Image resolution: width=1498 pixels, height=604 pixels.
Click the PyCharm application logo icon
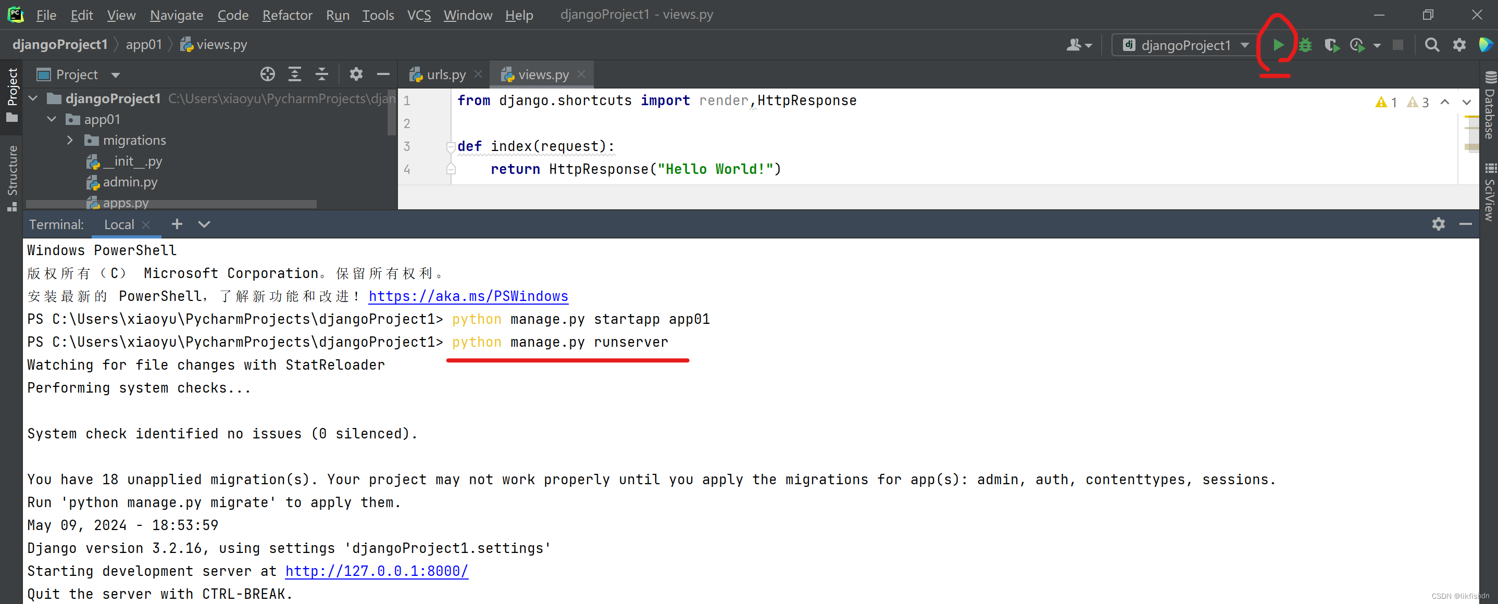click(16, 15)
